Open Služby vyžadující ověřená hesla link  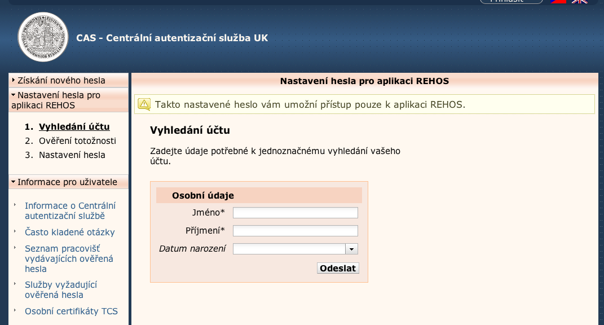[x=61, y=289]
